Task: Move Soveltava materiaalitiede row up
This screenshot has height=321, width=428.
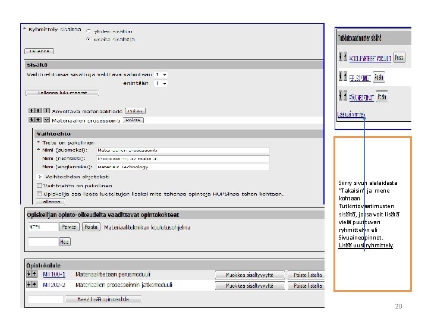Action: [x=39, y=111]
